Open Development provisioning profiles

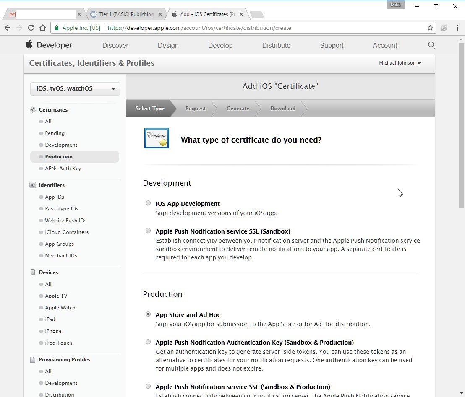pyautogui.click(x=61, y=383)
